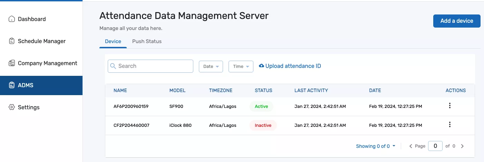Click the DATE column header
Viewport: 484px width, 162px height.
(375, 91)
